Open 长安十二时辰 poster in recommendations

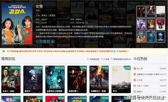click(11, 79)
